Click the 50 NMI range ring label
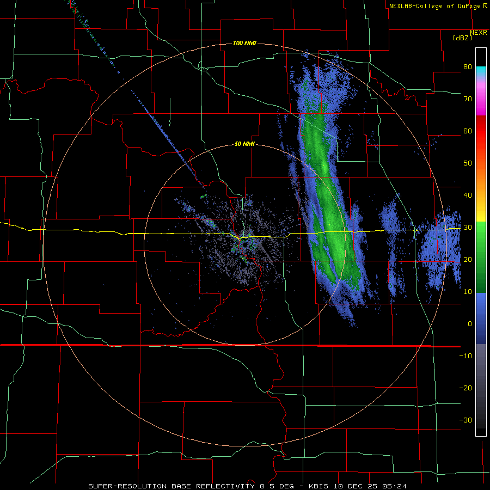Viewport: 490px width, 490px height. pyautogui.click(x=244, y=144)
